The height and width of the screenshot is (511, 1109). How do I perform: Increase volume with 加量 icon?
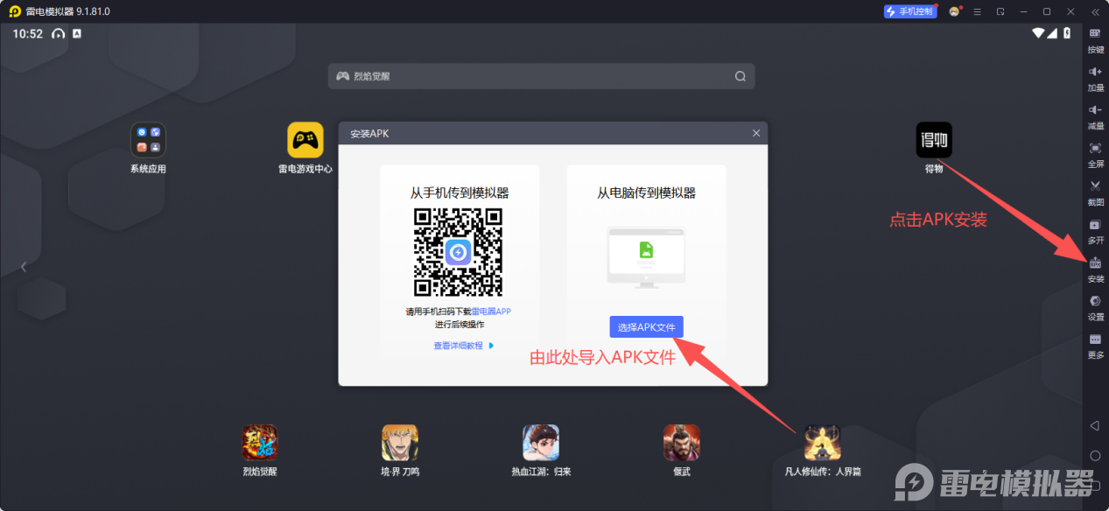coord(1095,79)
